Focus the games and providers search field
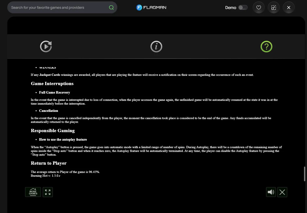Viewport: 307px width, 213px height. coord(62,8)
